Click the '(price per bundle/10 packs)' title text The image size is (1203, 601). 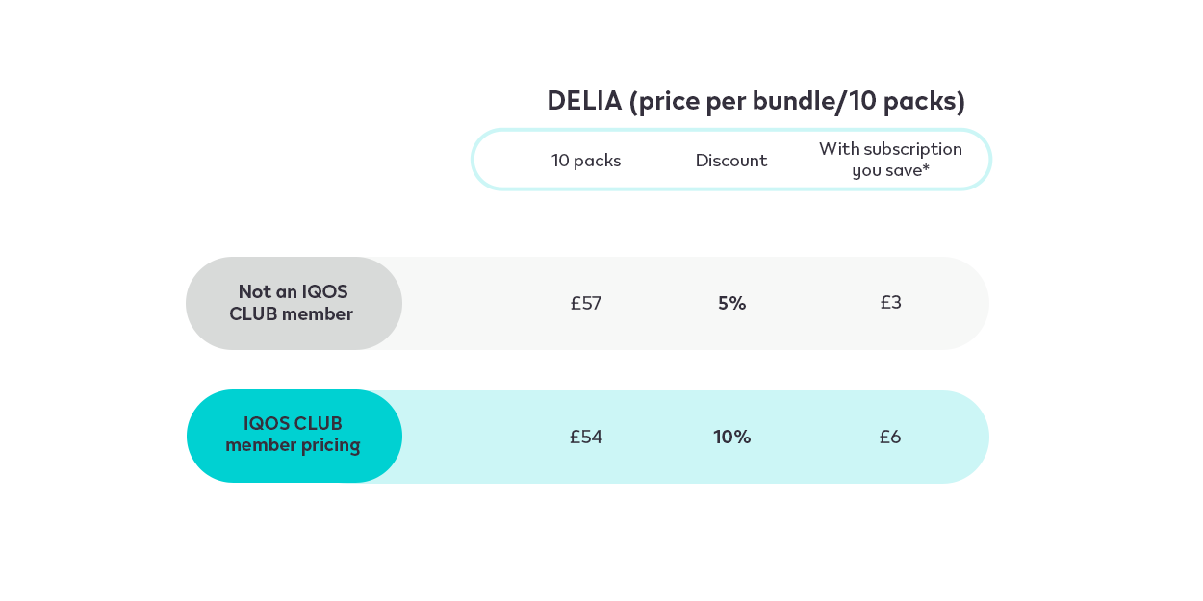pos(797,101)
